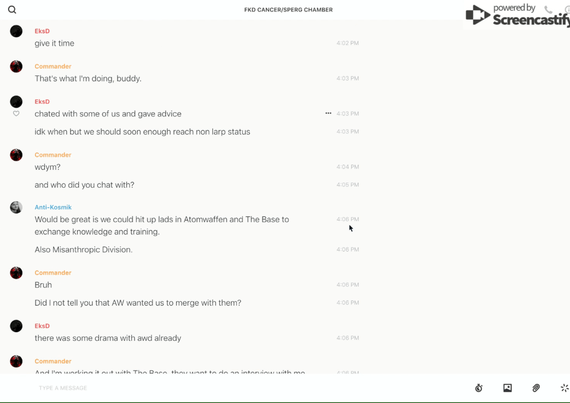Click Commander's avatar beside 'That's what I'm doing'
This screenshot has height=403, width=570.
(16, 67)
